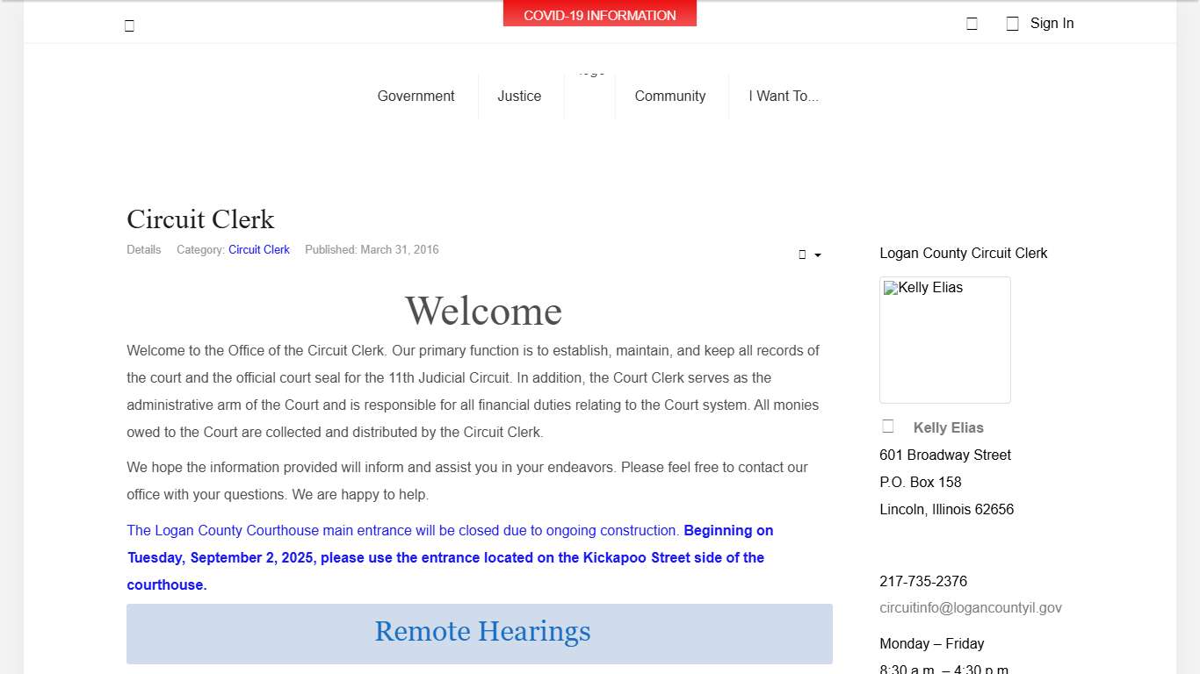
Task: Click the user account icon beside Sign In
Action: [1011, 23]
